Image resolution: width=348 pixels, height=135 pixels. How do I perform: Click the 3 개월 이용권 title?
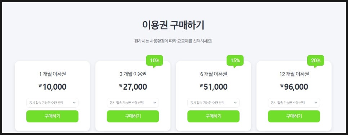133,74
